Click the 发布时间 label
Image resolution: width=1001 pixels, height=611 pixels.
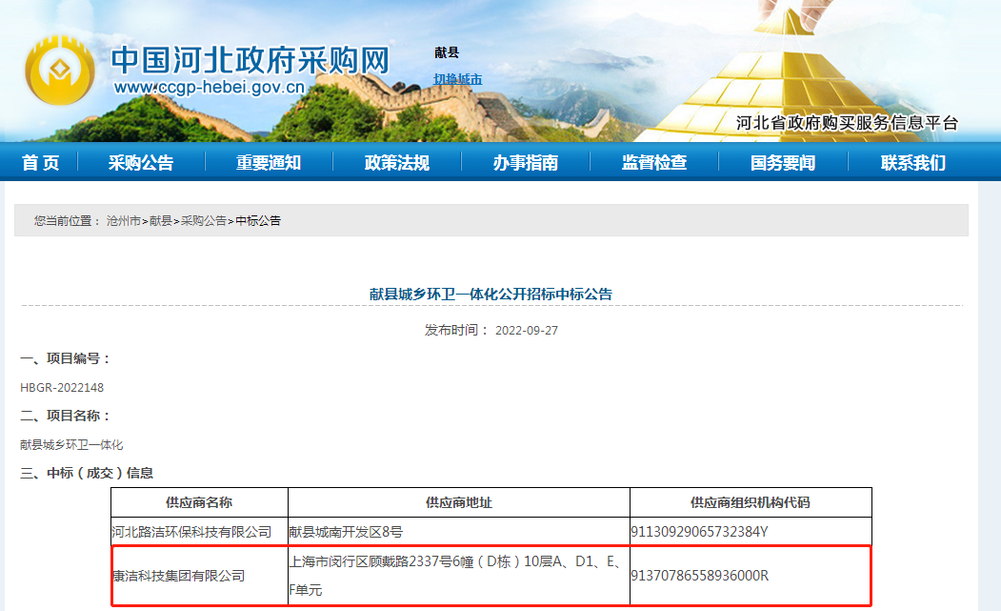456,330
